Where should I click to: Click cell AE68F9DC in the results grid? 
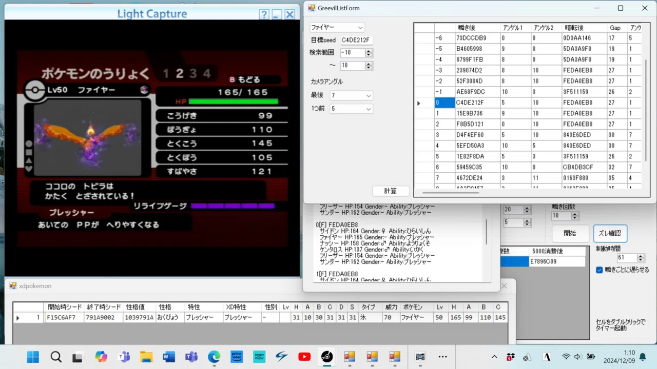477,92
